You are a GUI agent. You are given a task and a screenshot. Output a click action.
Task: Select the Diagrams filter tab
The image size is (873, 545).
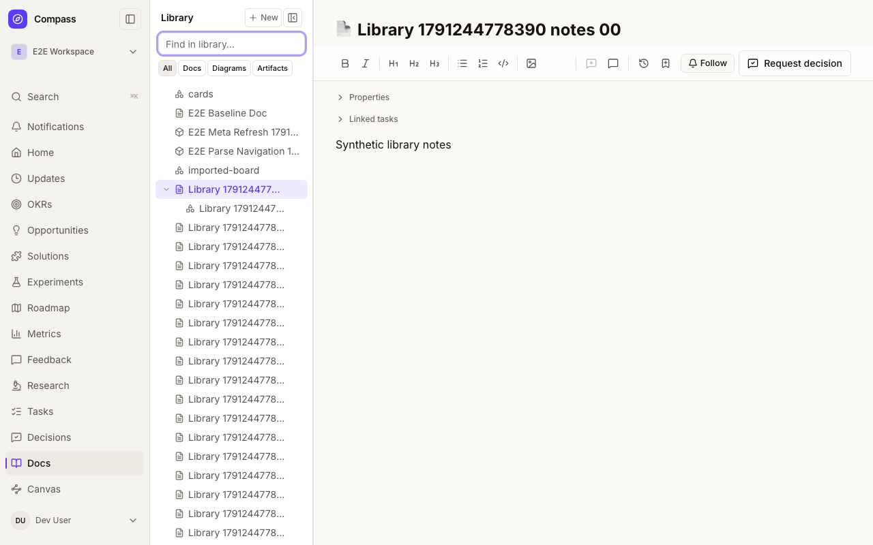point(229,68)
